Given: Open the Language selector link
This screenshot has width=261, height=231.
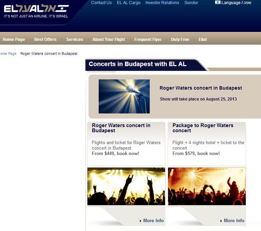Looking at the screenshot, I should click(236, 3).
